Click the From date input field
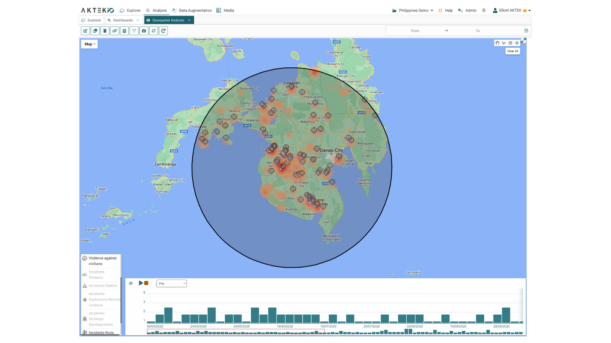Image resolution: width=611 pixels, height=343 pixels. (415, 30)
